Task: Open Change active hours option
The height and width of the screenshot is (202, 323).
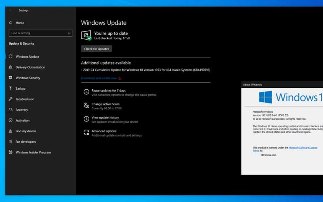Action: click(105, 104)
